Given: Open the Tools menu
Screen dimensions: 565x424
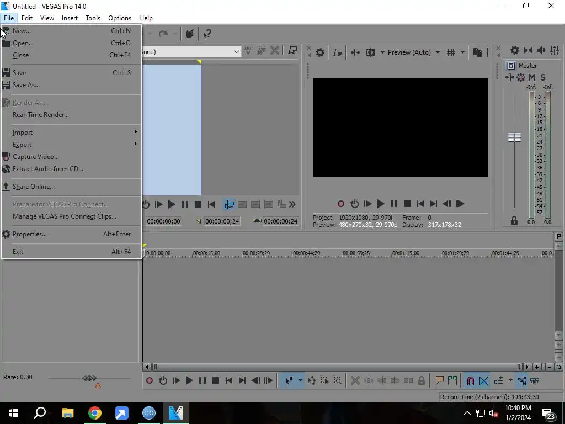Looking at the screenshot, I should click(93, 18).
